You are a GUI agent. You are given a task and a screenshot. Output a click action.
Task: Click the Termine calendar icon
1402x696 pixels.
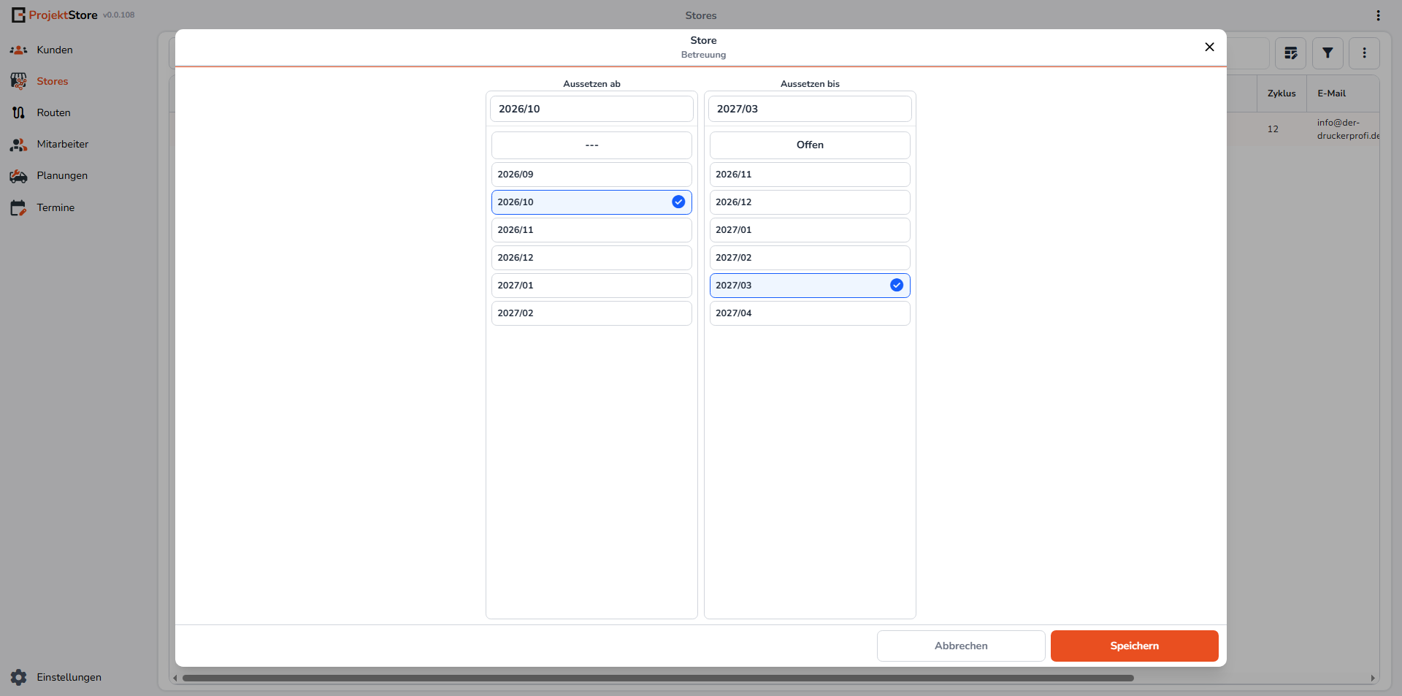18,208
